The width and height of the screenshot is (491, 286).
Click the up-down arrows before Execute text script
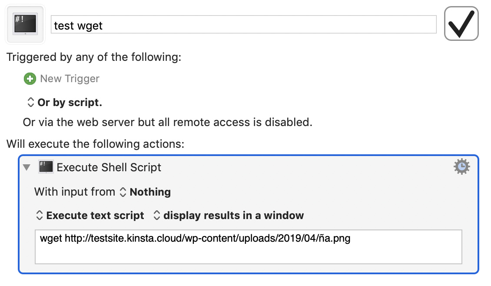coord(39,215)
